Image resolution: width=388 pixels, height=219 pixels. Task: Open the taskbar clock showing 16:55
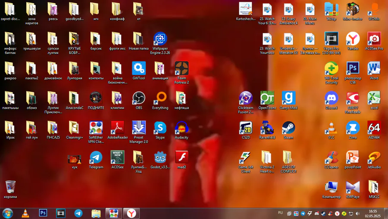tap(372, 213)
